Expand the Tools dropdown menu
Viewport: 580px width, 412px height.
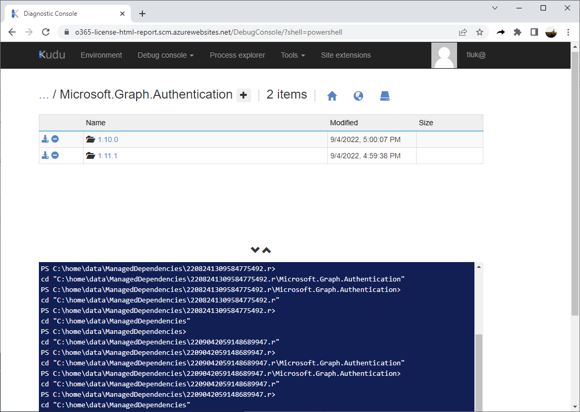coord(293,55)
